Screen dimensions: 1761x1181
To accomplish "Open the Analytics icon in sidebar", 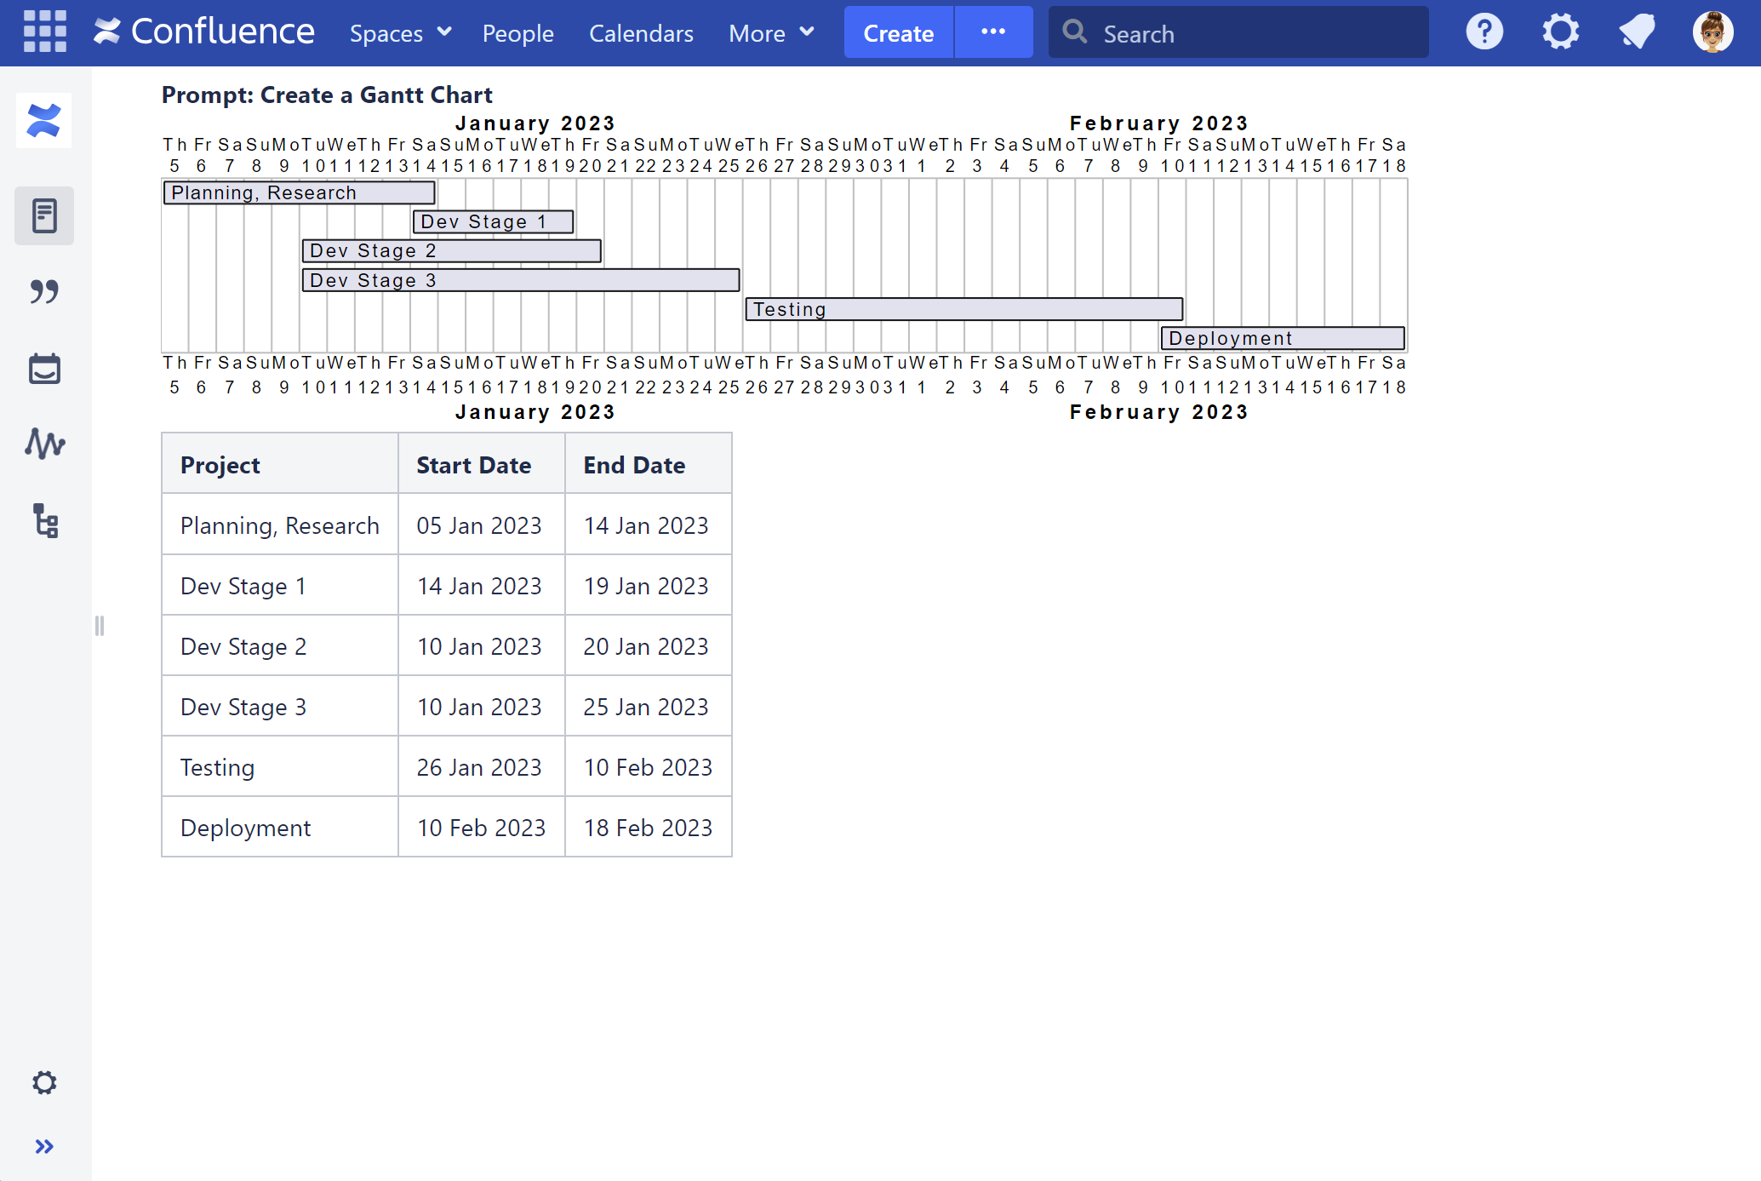I will pos(44,444).
